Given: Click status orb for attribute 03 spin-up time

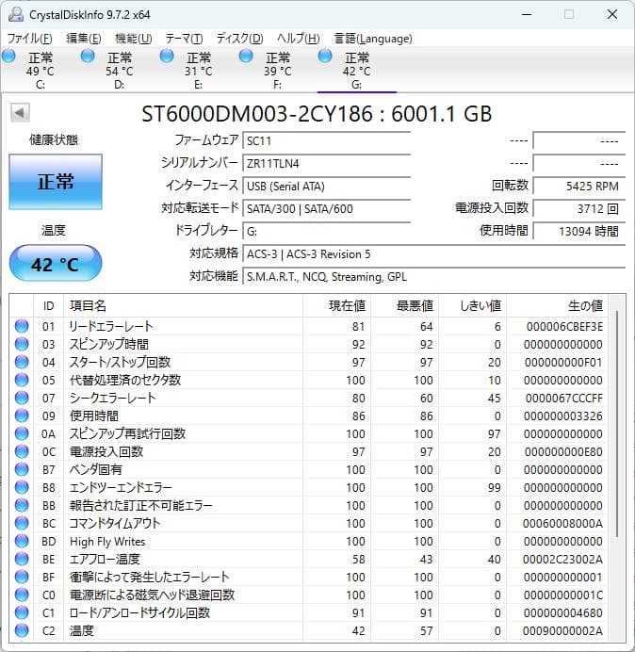Looking at the screenshot, I should tap(22, 344).
